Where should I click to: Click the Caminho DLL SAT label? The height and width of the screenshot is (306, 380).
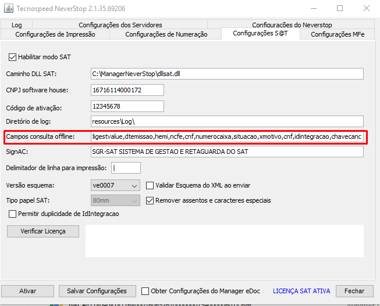point(31,74)
